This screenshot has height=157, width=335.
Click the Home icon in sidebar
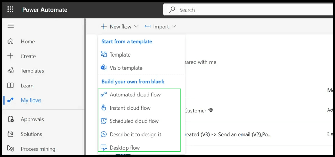(x=11, y=41)
